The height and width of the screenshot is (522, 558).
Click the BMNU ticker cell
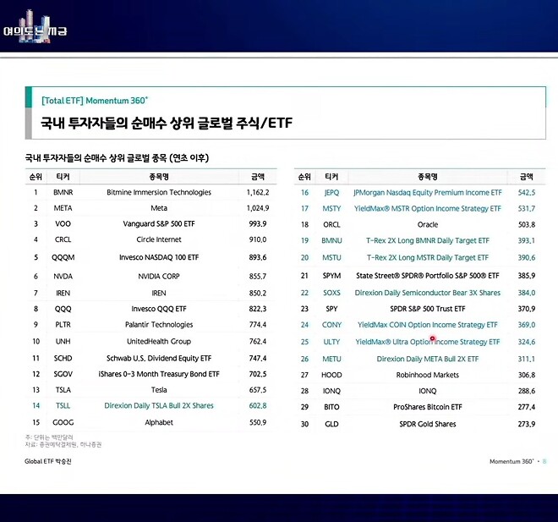coord(331,241)
